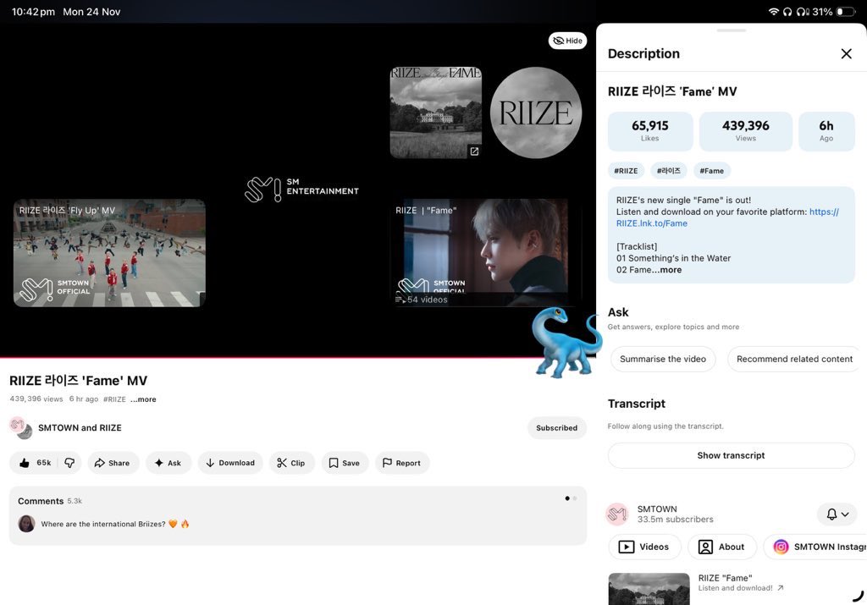Open notification bell dropdown for SMTOWN
The image size is (867, 605).
click(837, 514)
